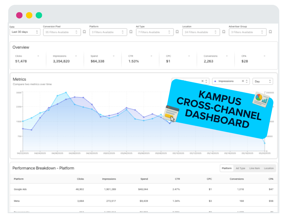Viewport: 290px width, 218px height.
Task: Click Google Ads CTR cell 2.47%
Action: coord(176,189)
